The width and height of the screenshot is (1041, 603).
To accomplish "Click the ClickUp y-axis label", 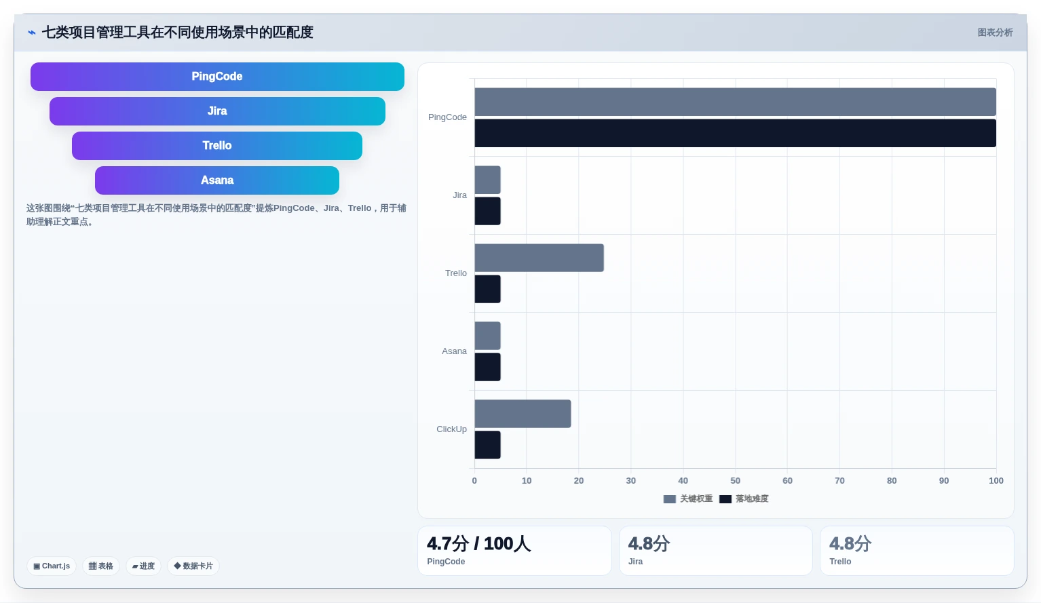I will click(x=451, y=429).
